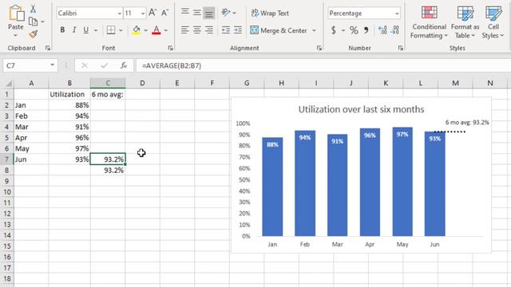Select row 8 header
Image resolution: width=511 pixels, height=287 pixels.
[6, 170]
